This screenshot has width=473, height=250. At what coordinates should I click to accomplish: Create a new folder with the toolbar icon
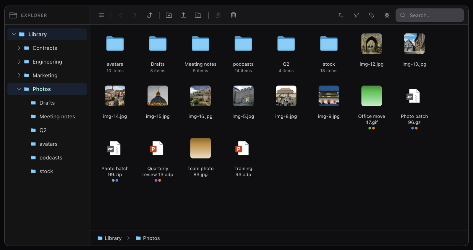click(169, 15)
